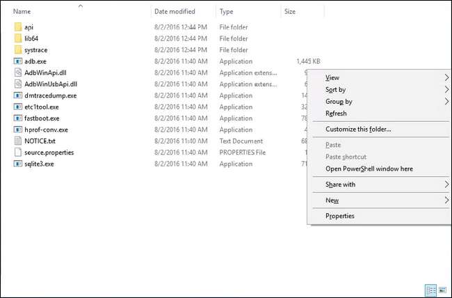Select the file name sqlite3.exe
This screenshot has height=298, width=452.
(39, 164)
